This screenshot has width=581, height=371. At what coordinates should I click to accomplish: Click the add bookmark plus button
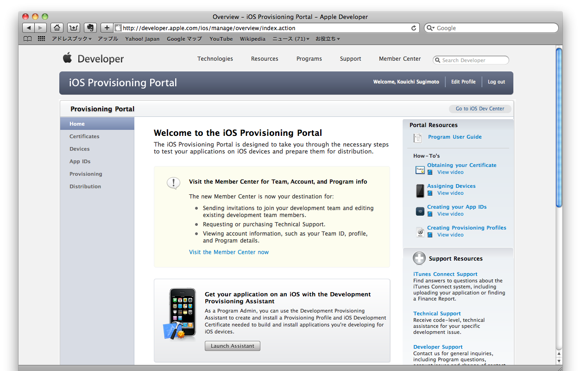coord(107,28)
